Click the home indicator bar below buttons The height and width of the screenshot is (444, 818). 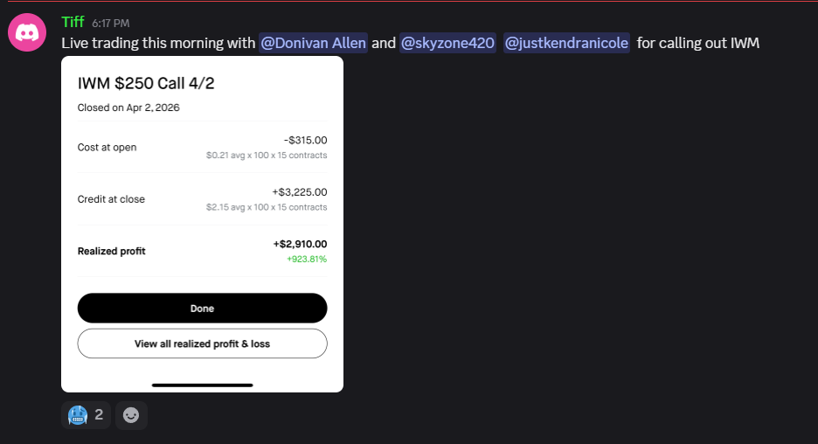(x=202, y=385)
